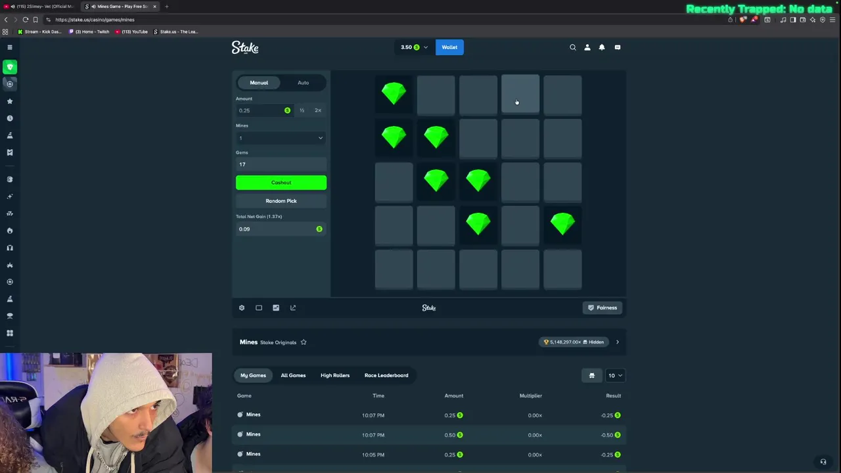Image resolution: width=841 pixels, height=473 pixels.
Task: Open the sparkle sidebar icon
Action: point(10,196)
